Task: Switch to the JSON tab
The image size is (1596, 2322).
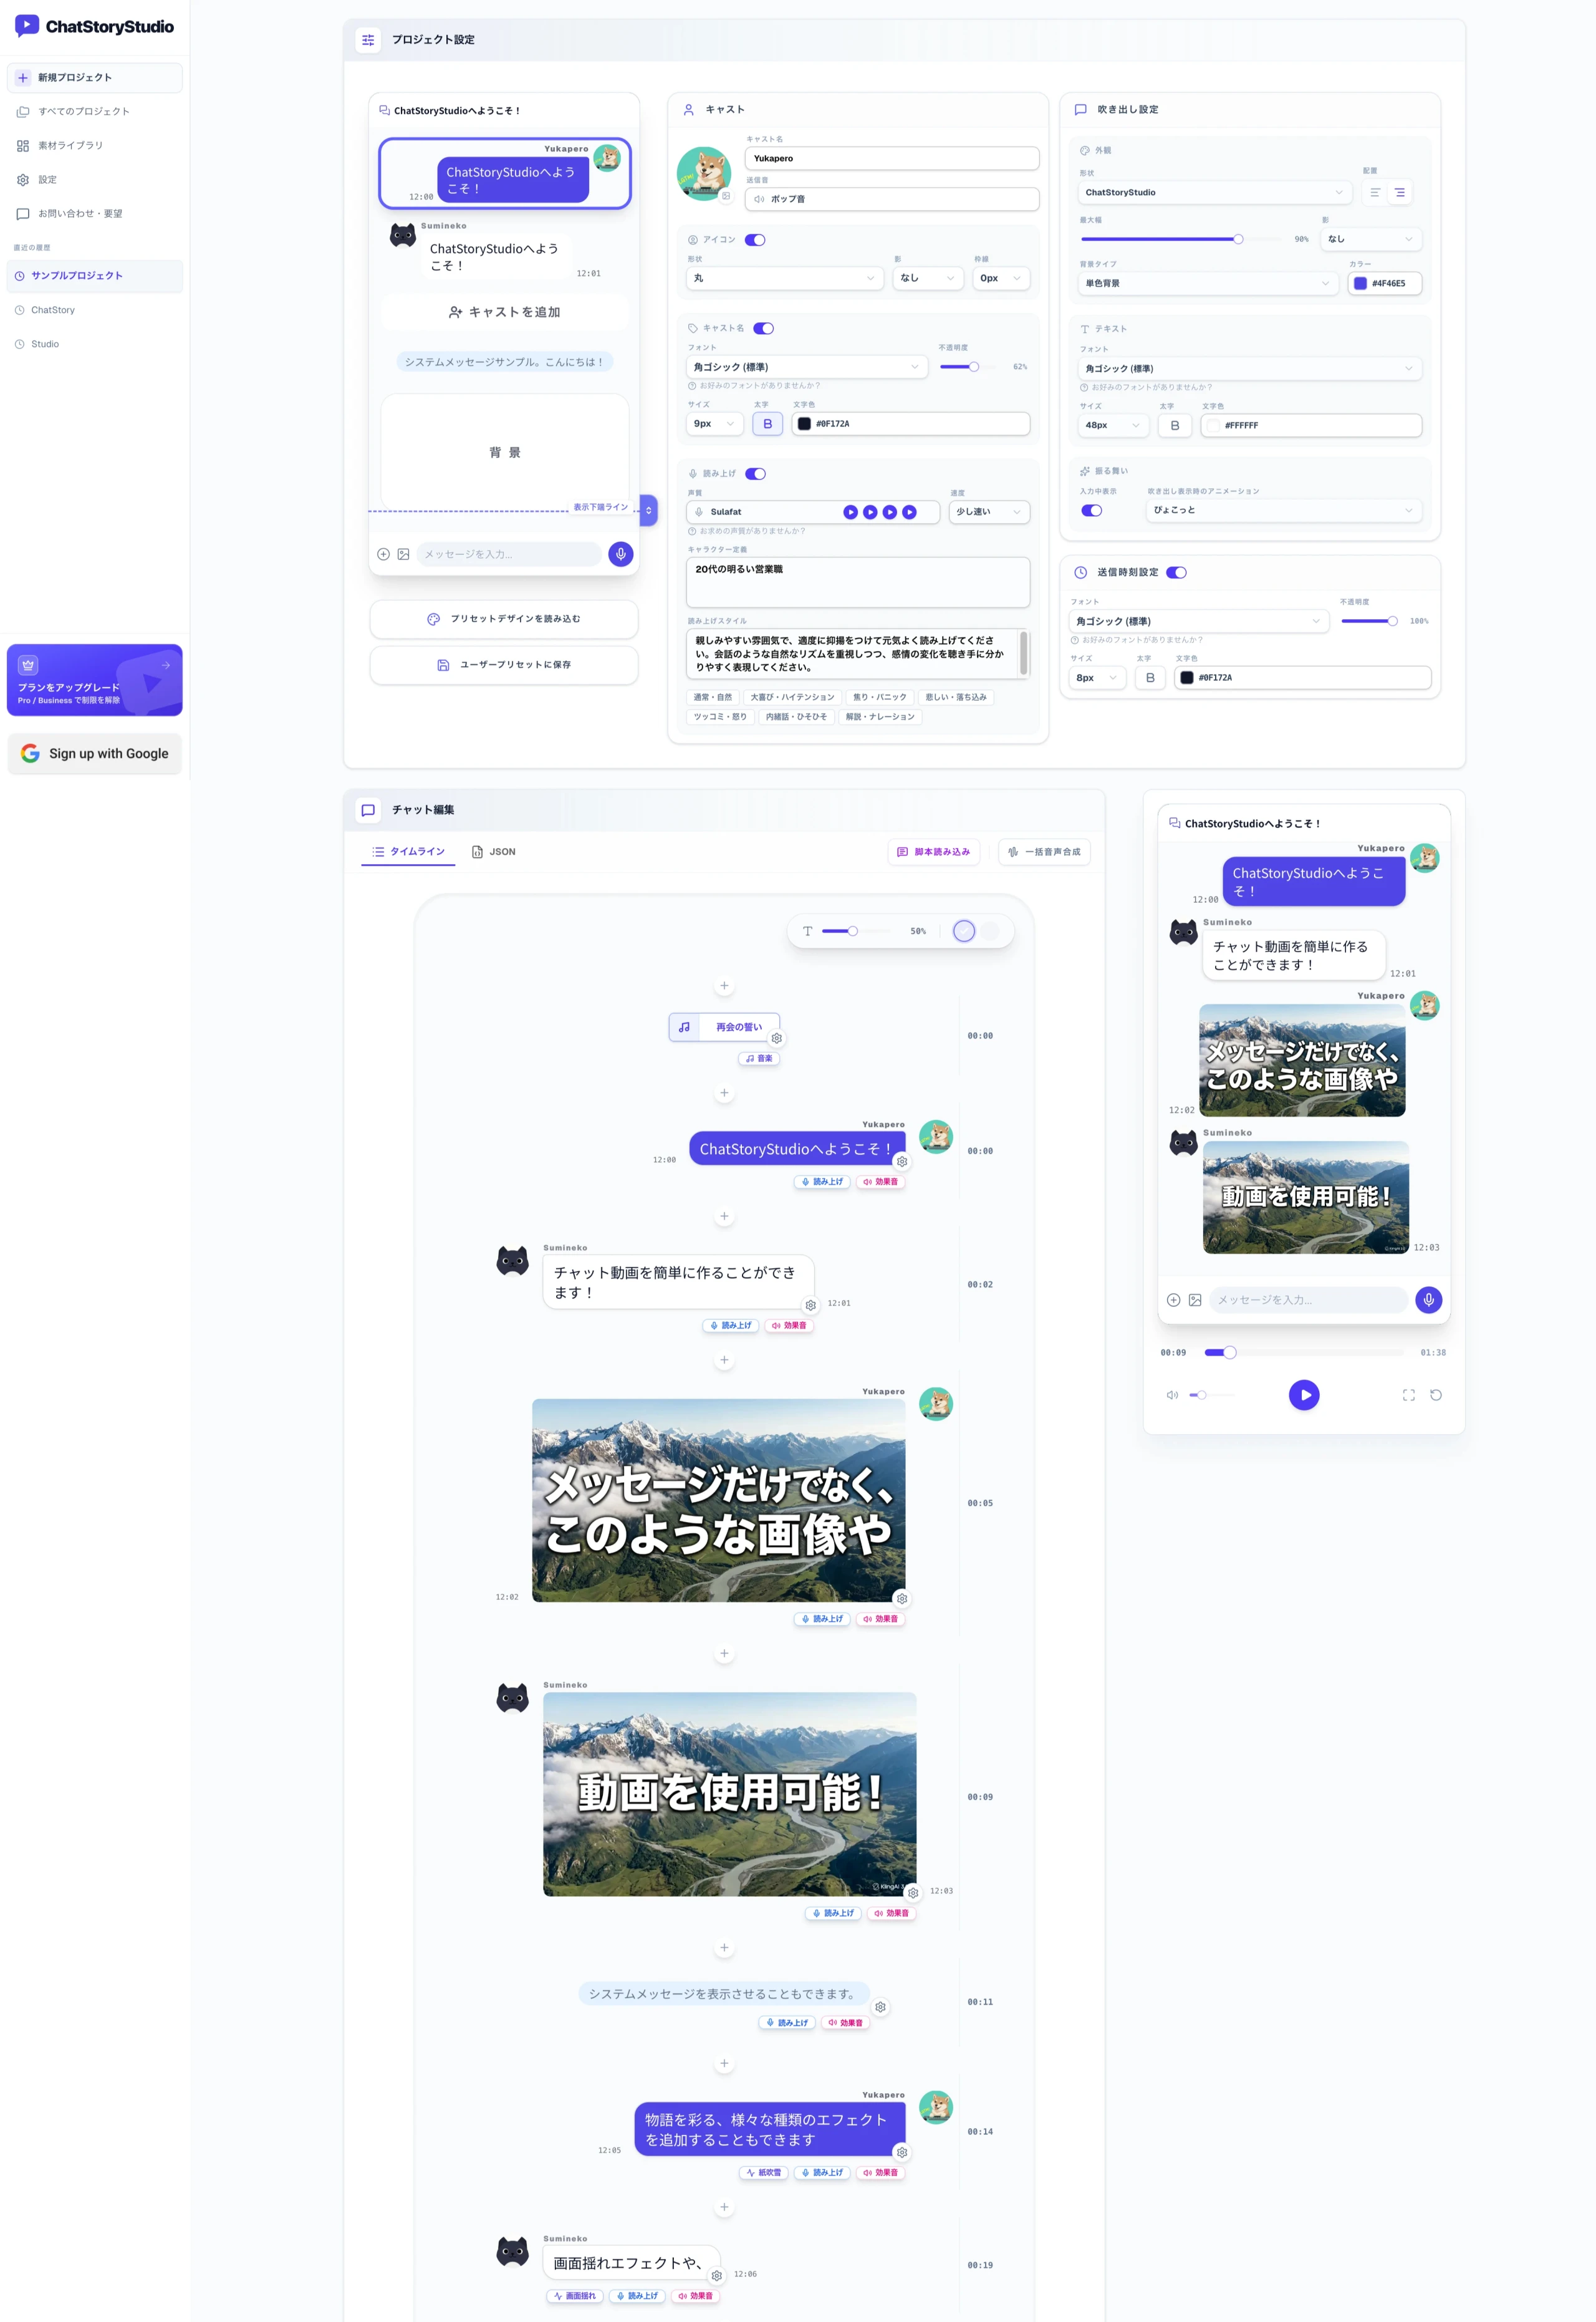Action: click(x=494, y=852)
